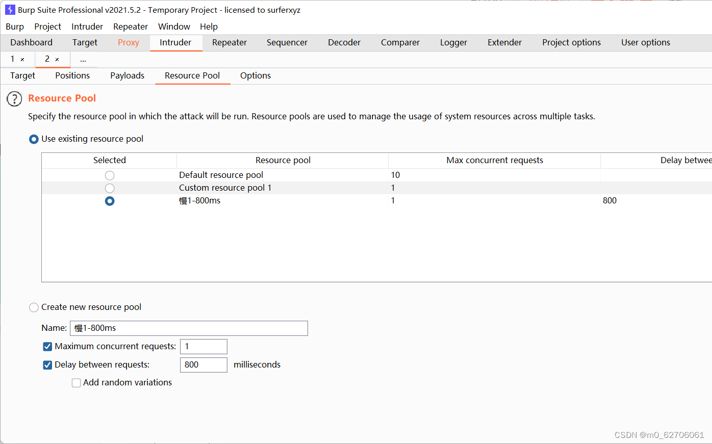712x444 pixels.
Task: Open the Burp menu
Action: (x=15, y=27)
